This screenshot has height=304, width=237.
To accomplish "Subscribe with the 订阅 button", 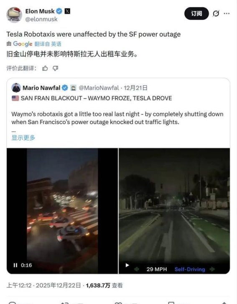I will pos(196,13).
